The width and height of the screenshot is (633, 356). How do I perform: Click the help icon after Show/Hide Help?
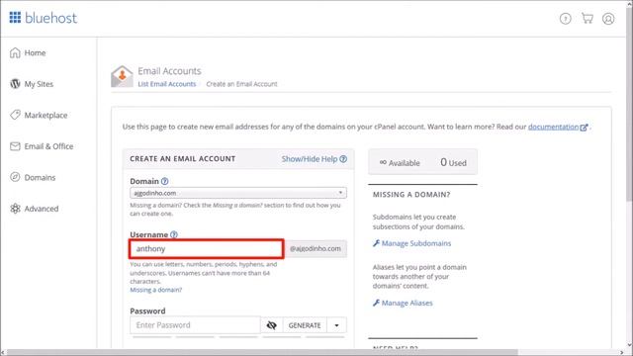coord(343,159)
